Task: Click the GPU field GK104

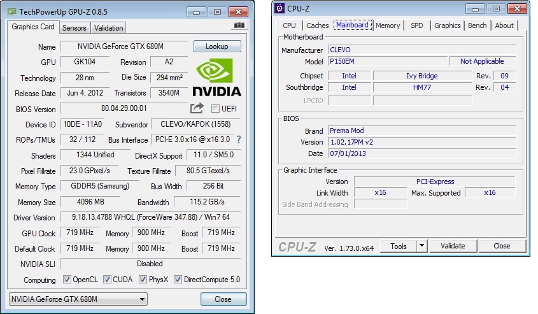Action: point(85,62)
